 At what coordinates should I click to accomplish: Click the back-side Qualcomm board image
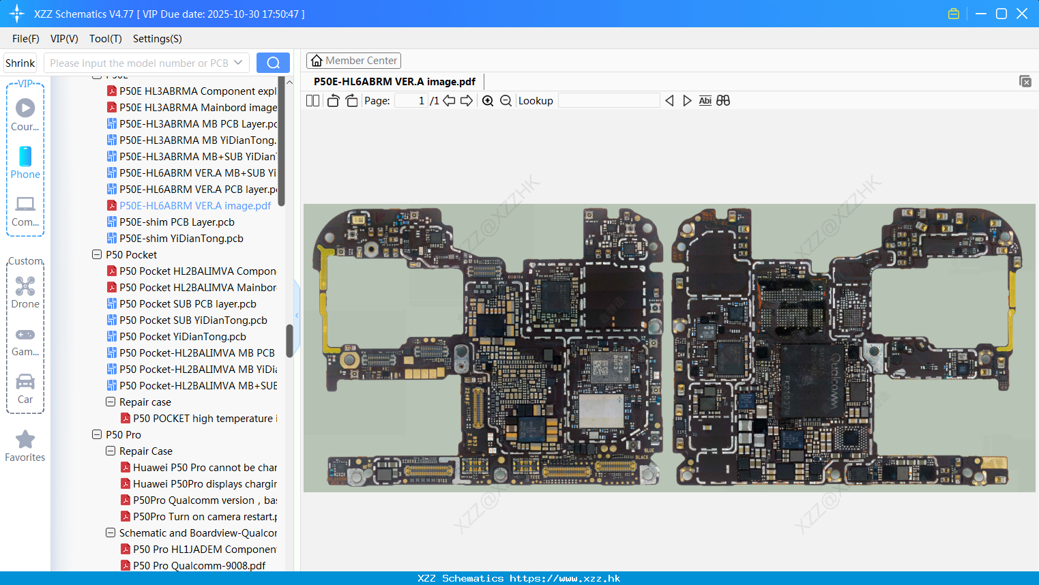tap(846, 348)
